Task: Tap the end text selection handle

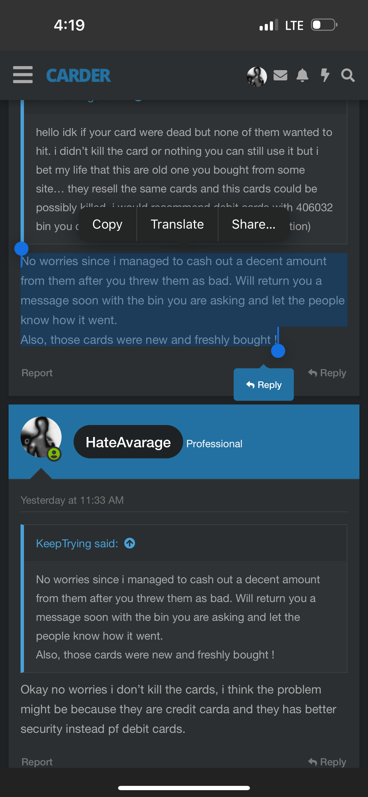Action: coord(278,351)
